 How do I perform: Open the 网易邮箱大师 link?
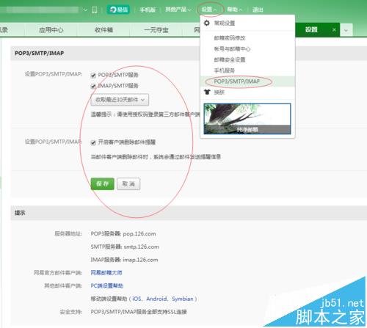pyautogui.click(x=106, y=272)
